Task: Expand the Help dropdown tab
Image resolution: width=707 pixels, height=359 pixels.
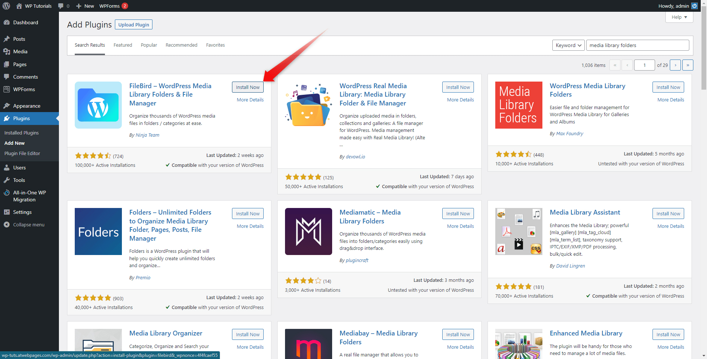Action: coord(679,17)
